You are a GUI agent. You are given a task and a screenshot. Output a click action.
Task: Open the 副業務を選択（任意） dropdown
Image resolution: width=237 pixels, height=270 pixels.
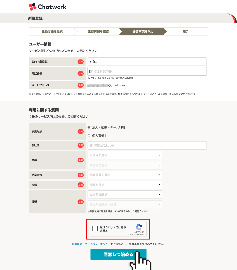coord(125,204)
